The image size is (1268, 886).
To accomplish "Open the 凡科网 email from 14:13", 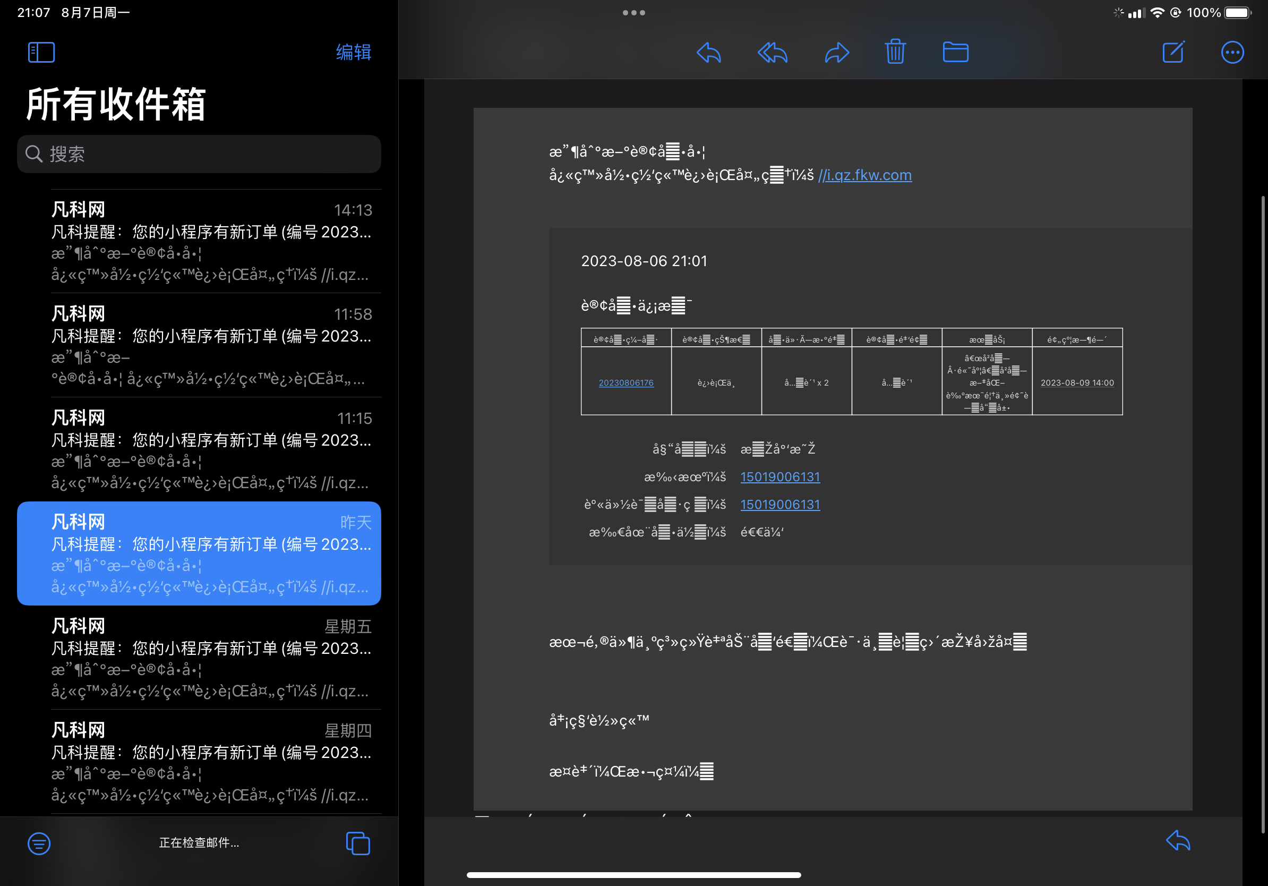I will coord(211,241).
